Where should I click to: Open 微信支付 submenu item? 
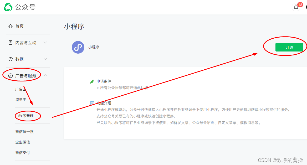[x=23, y=153]
